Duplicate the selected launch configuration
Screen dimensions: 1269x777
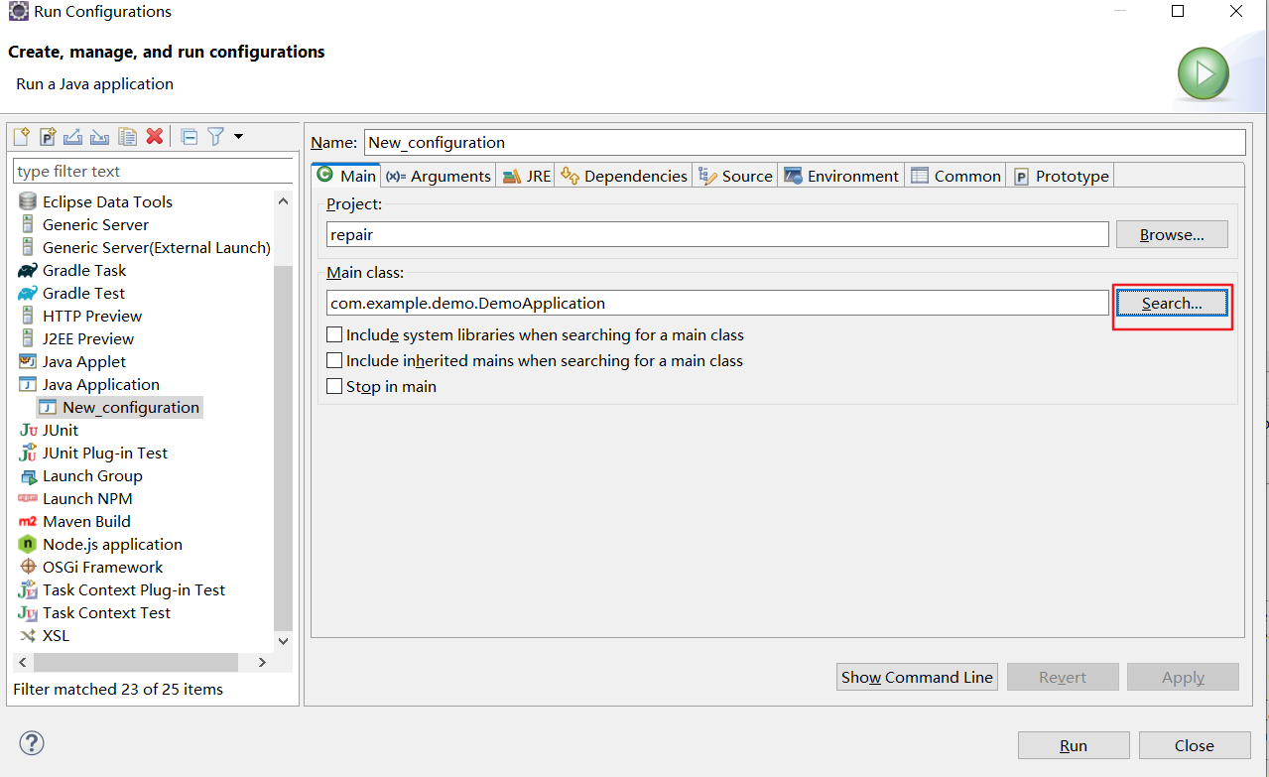(127, 136)
